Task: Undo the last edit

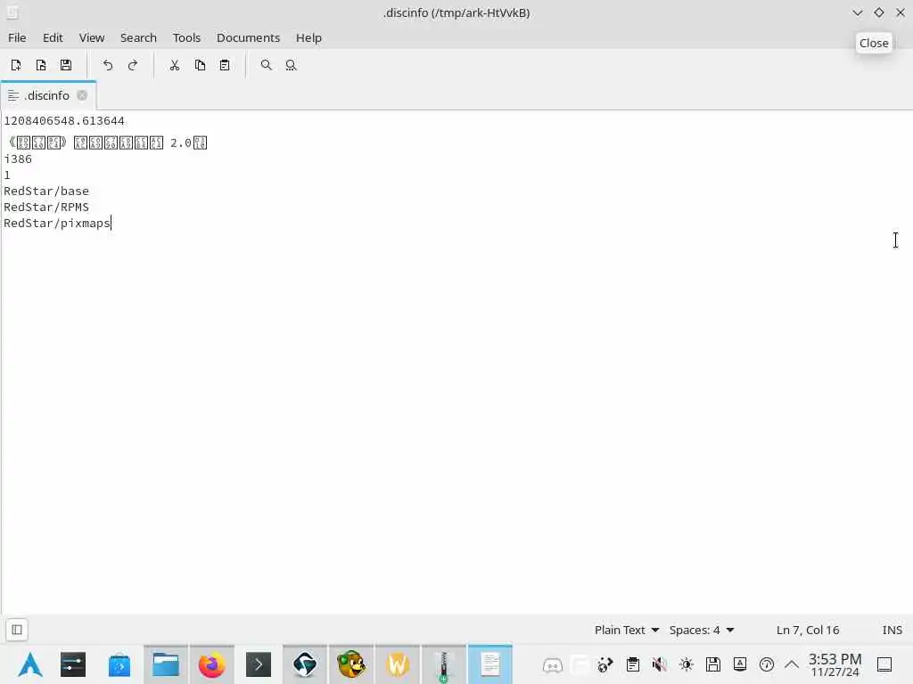Action: [108, 65]
